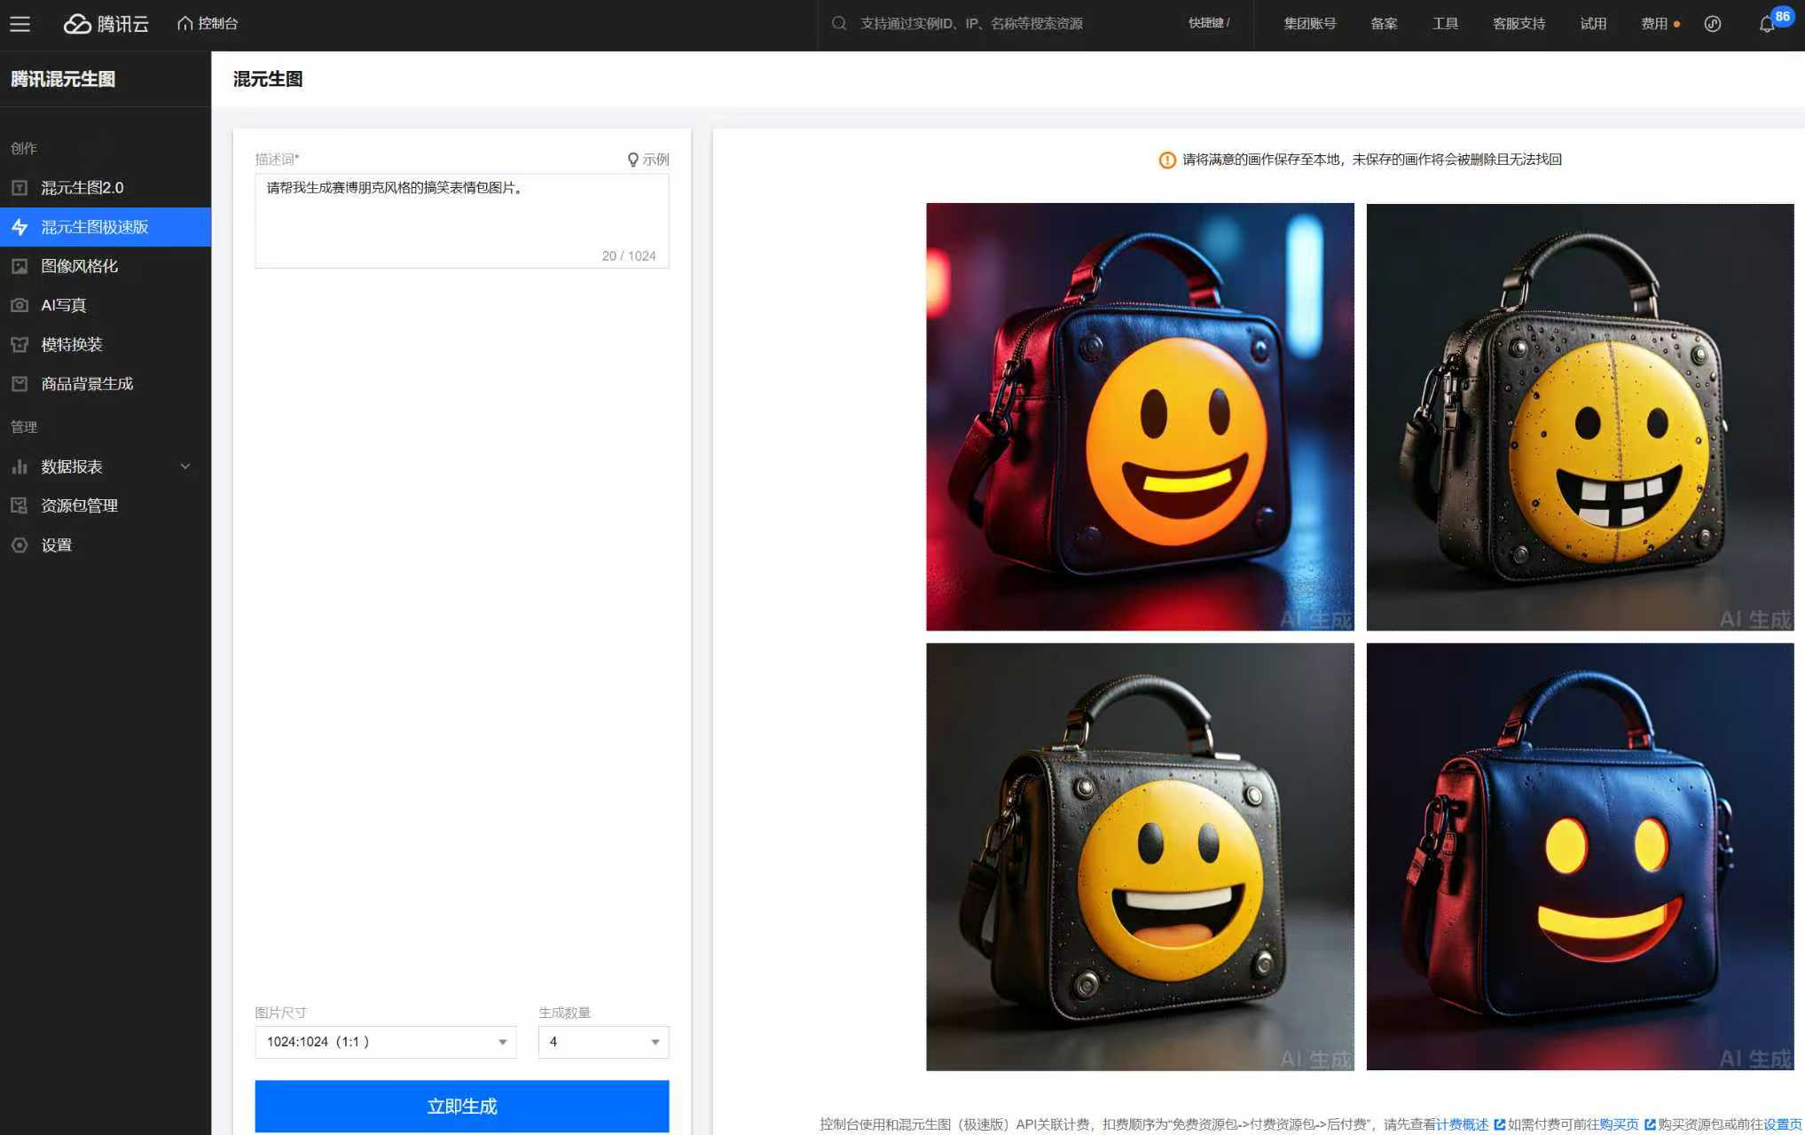Screen dimensions: 1805x1135
Task: Click the search magnifier icon
Action: [x=838, y=24]
